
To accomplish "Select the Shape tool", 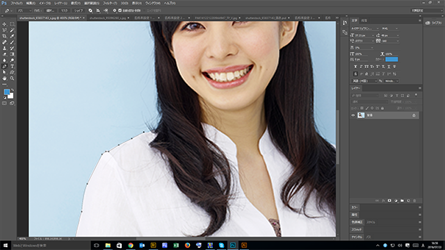I will point(12,72).
